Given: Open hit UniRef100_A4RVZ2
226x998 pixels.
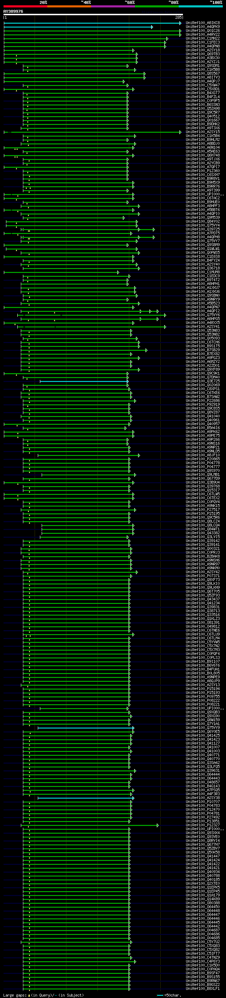Looking at the screenshot, I should (203, 34).
